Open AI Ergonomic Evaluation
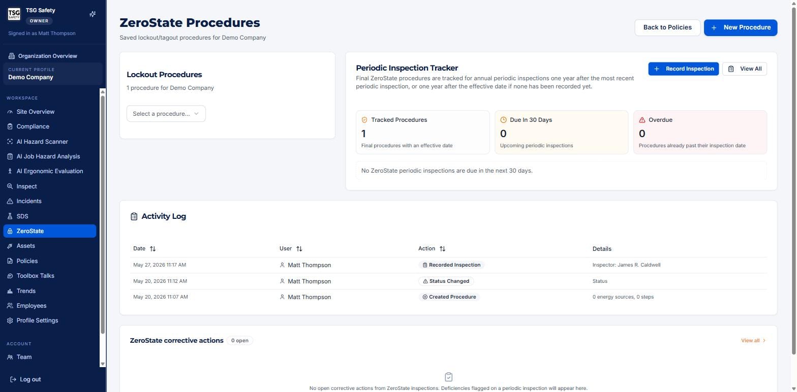 pyautogui.click(x=50, y=171)
